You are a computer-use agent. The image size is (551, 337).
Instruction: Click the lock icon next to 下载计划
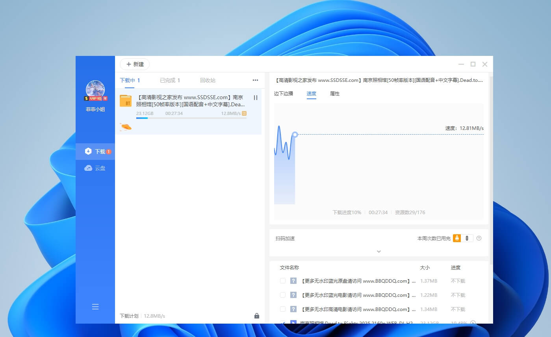[256, 316]
